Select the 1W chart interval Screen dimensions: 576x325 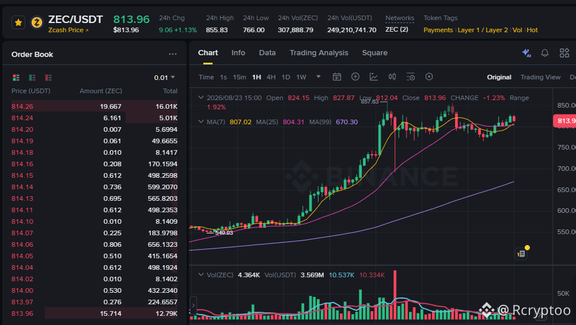[x=301, y=77]
